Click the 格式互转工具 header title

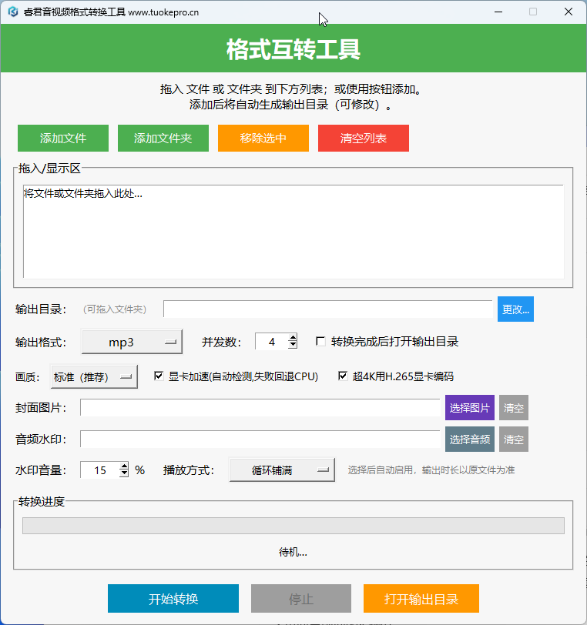click(293, 49)
